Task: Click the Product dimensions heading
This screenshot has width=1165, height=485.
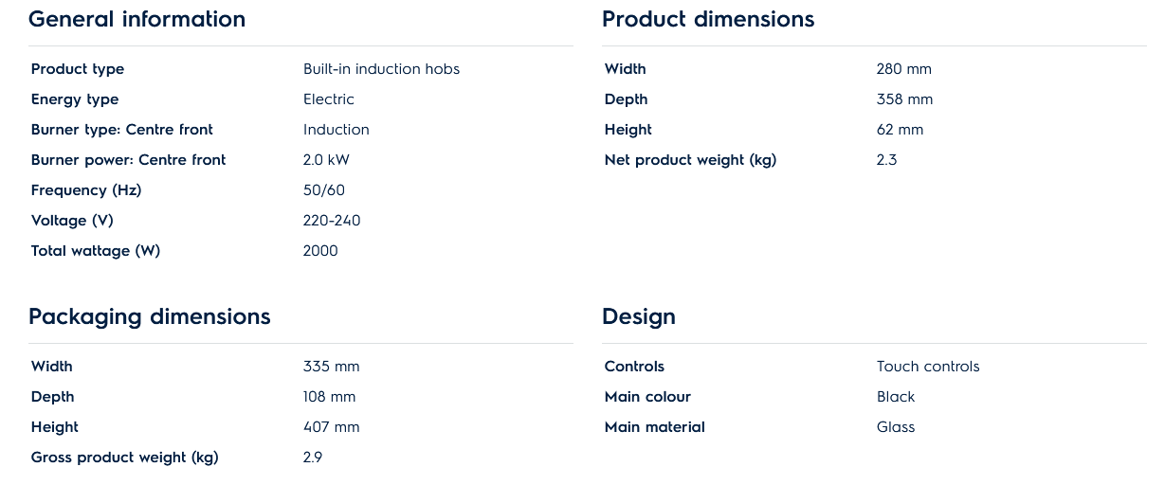Action: click(708, 19)
